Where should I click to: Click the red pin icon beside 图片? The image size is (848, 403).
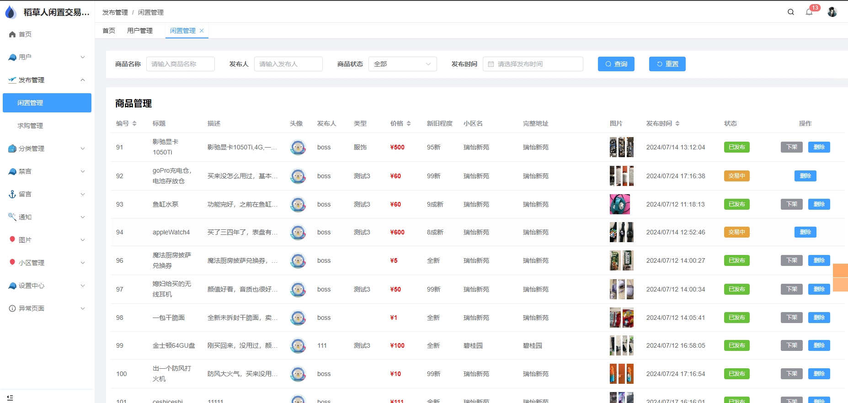tap(12, 239)
